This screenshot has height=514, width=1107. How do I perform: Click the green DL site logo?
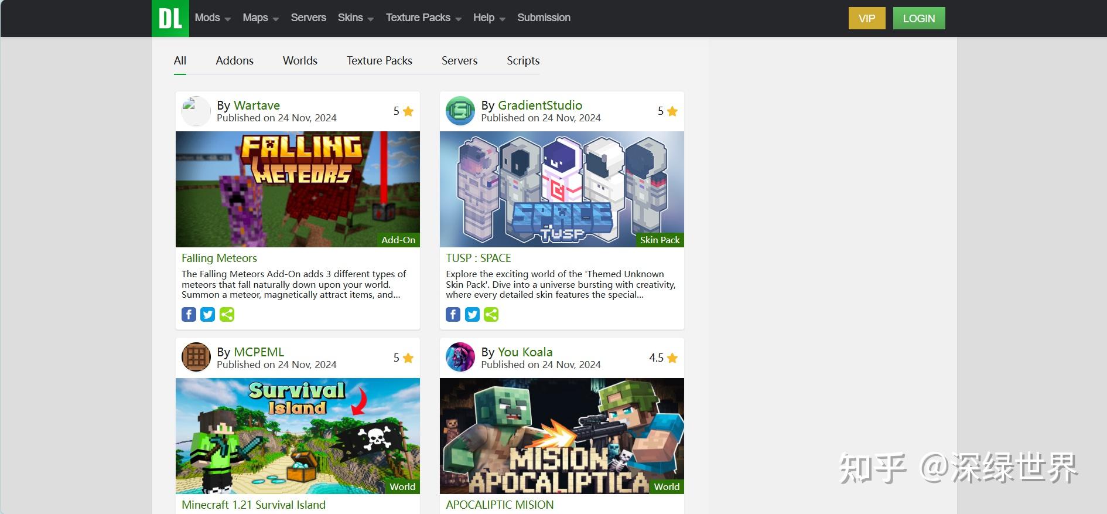[x=170, y=18]
